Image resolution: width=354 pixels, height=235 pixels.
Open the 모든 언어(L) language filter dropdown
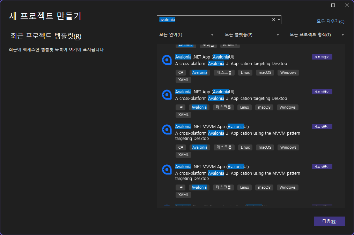pyautogui.click(x=186, y=35)
